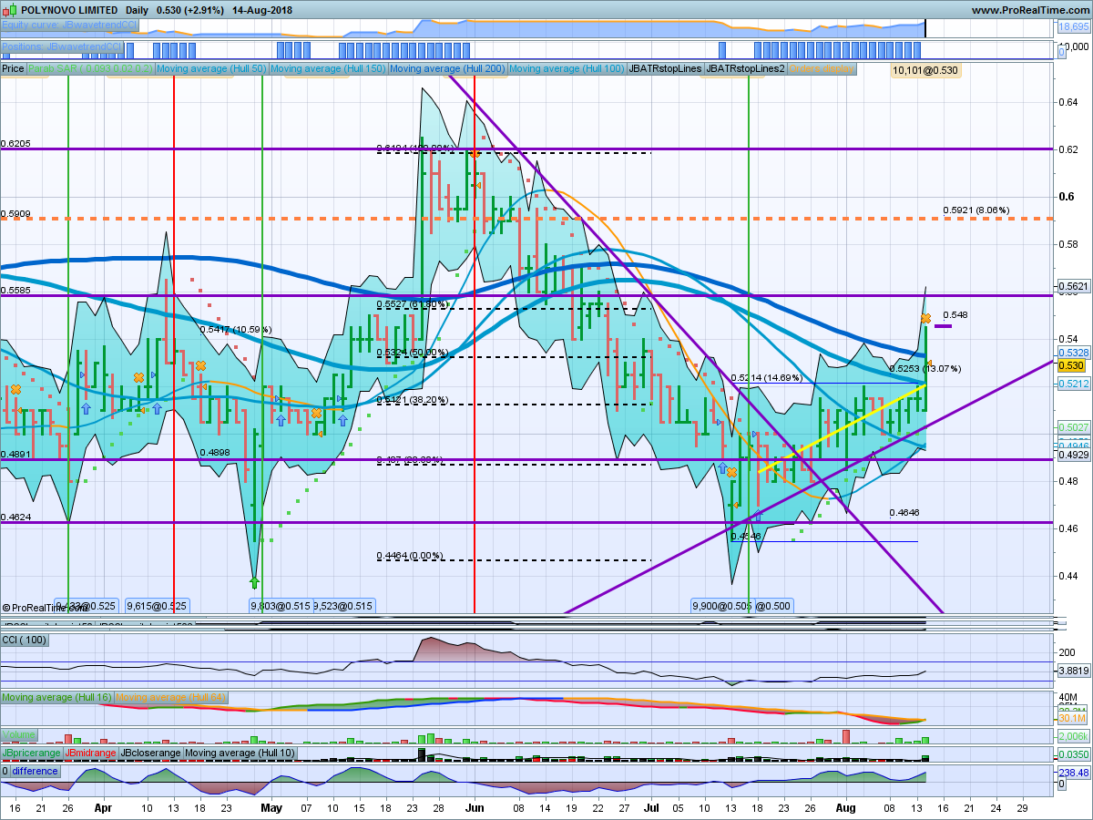Select Moving average (Hull 100) label
The height and width of the screenshot is (820, 1093).
click(x=567, y=68)
